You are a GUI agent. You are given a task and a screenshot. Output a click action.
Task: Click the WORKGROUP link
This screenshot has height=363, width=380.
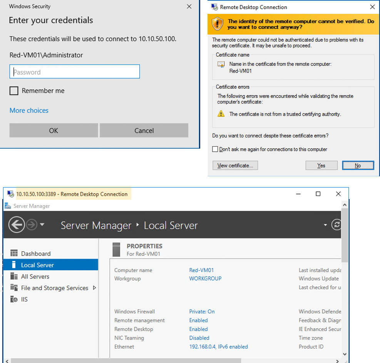205,278
